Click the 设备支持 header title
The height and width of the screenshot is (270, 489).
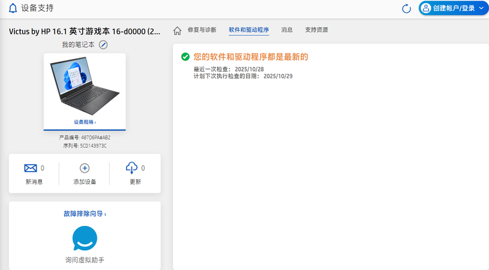pos(37,8)
